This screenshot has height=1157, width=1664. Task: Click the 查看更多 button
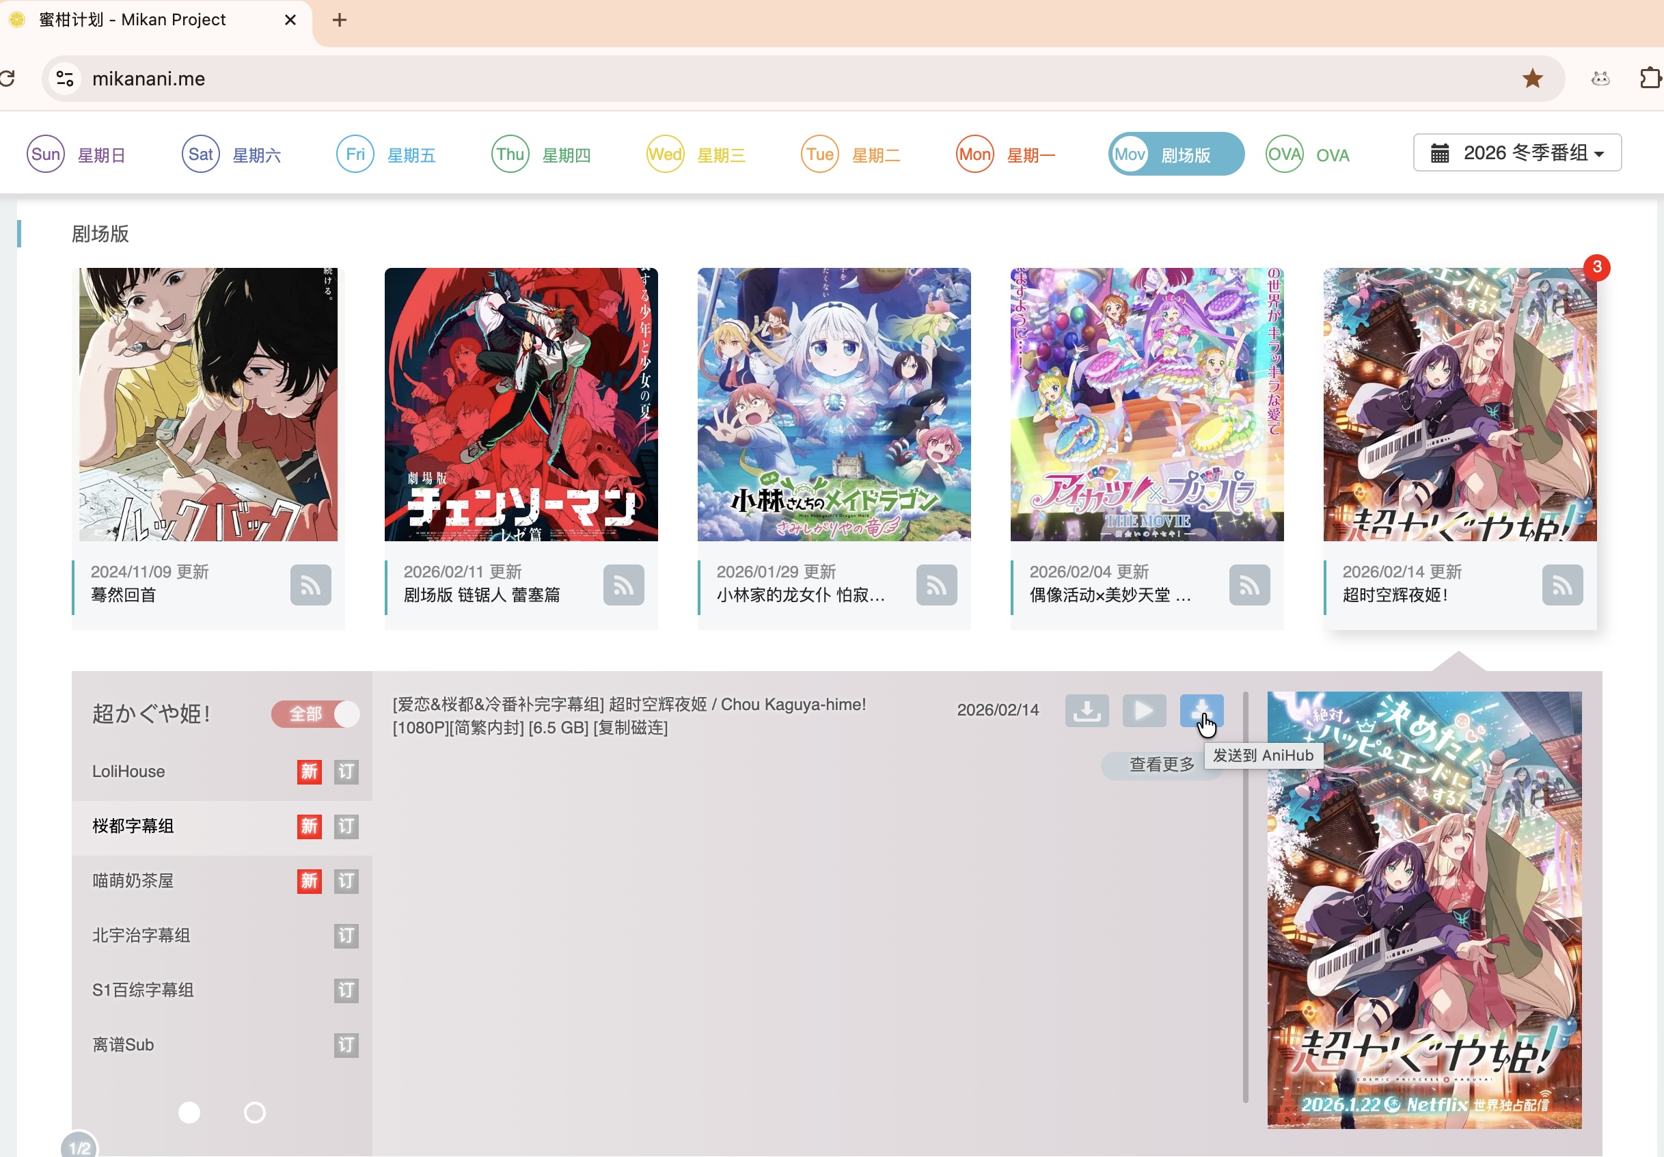pyautogui.click(x=1160, y=765)
